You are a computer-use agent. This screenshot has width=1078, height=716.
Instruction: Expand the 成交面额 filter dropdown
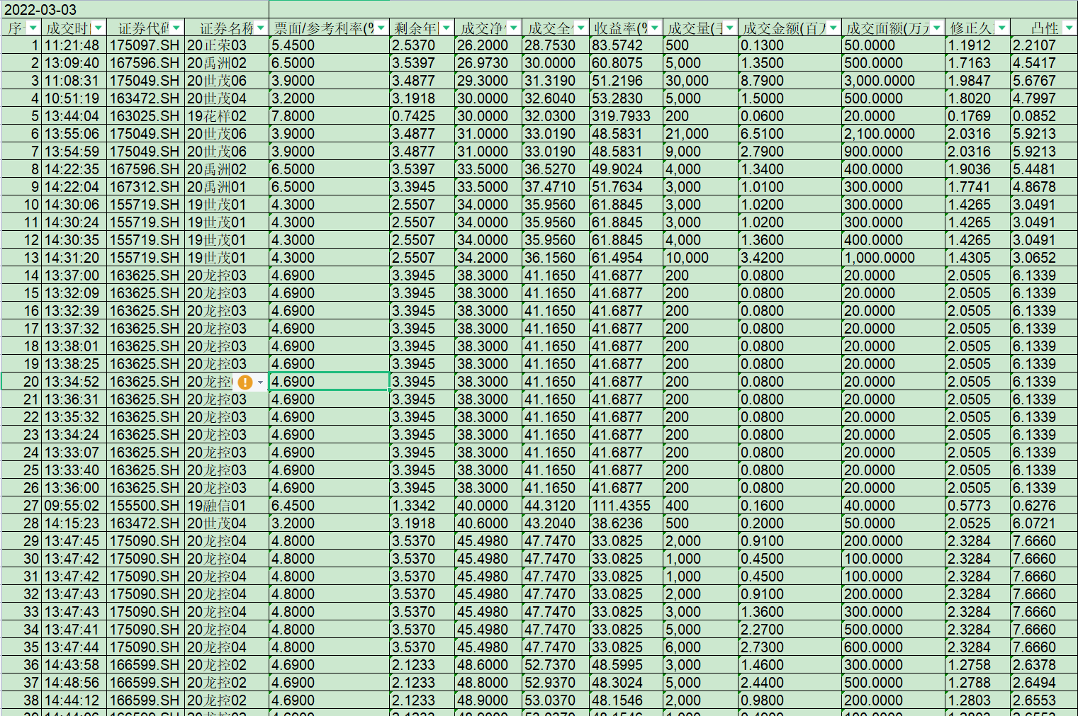pyautogui.click(x=937, y=28)
